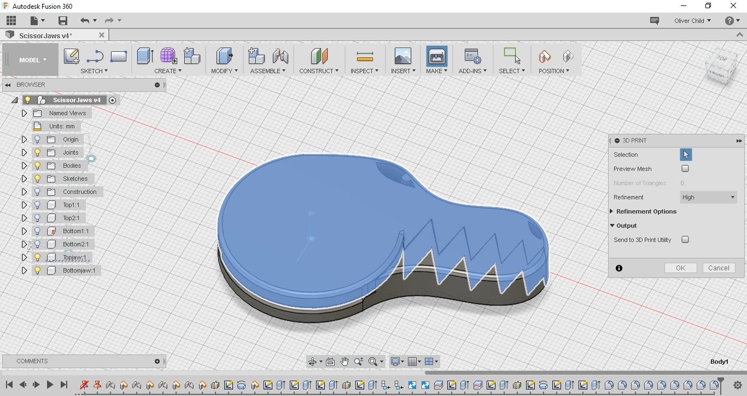This screenshot has width=747, height=396.
Task: Click the info icon in 3D Print dialog
Action: [619, 268]
